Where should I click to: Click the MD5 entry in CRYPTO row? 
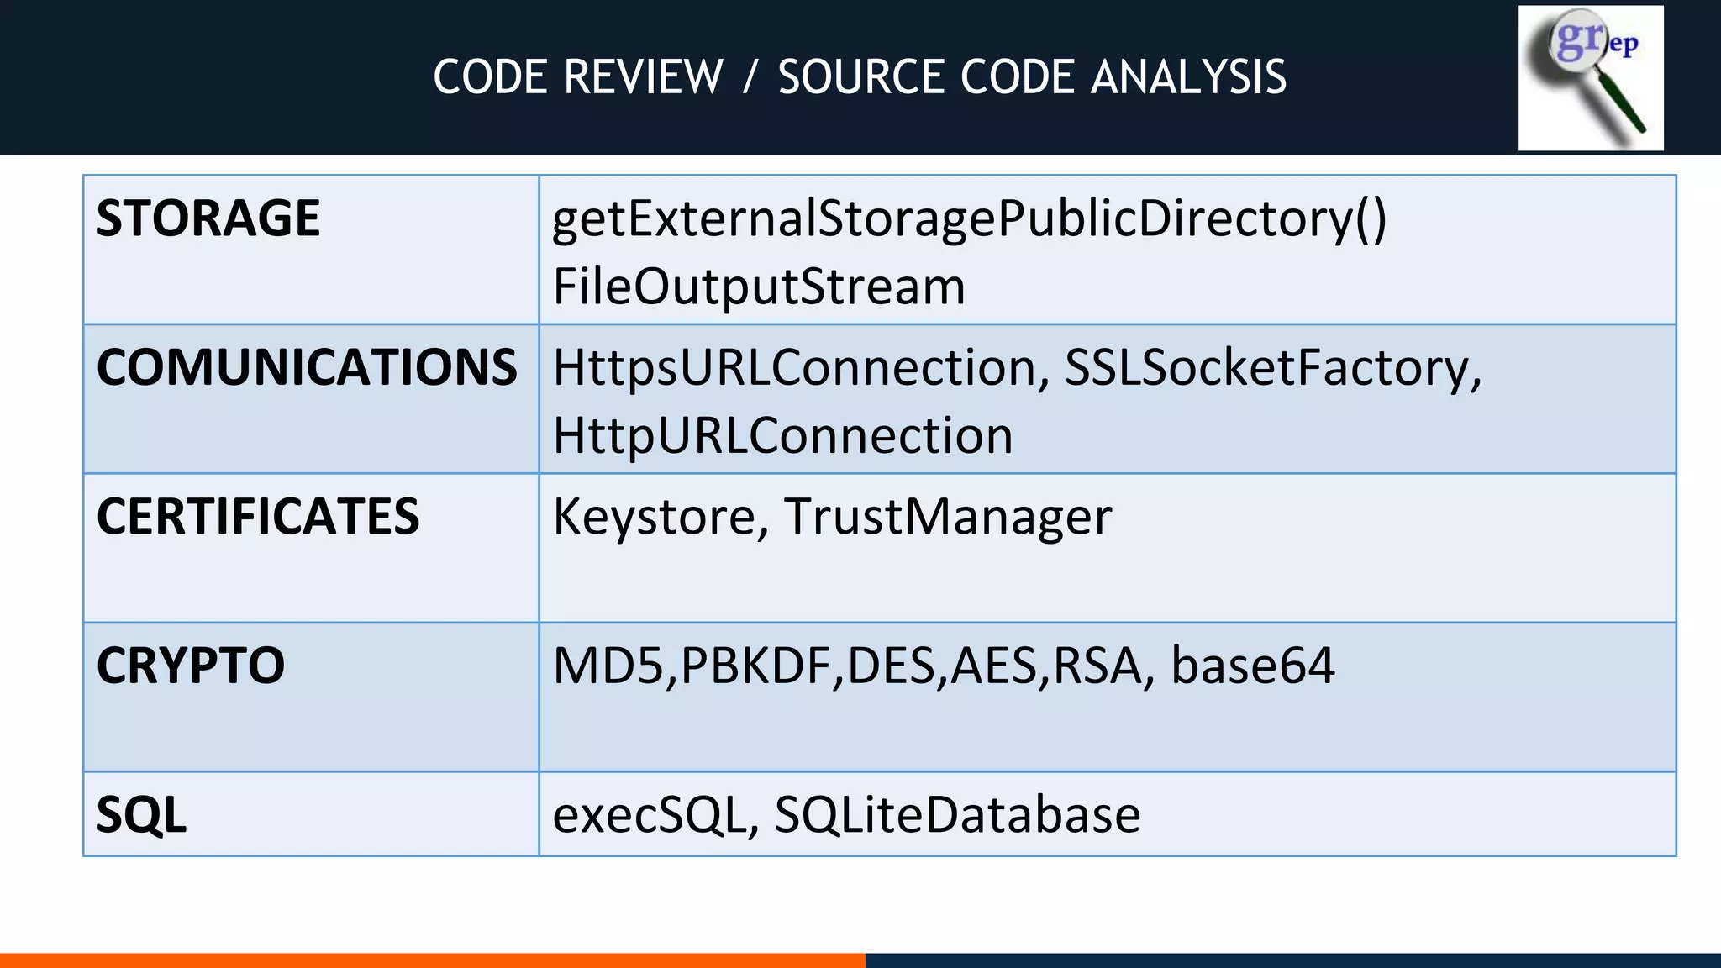608,665
